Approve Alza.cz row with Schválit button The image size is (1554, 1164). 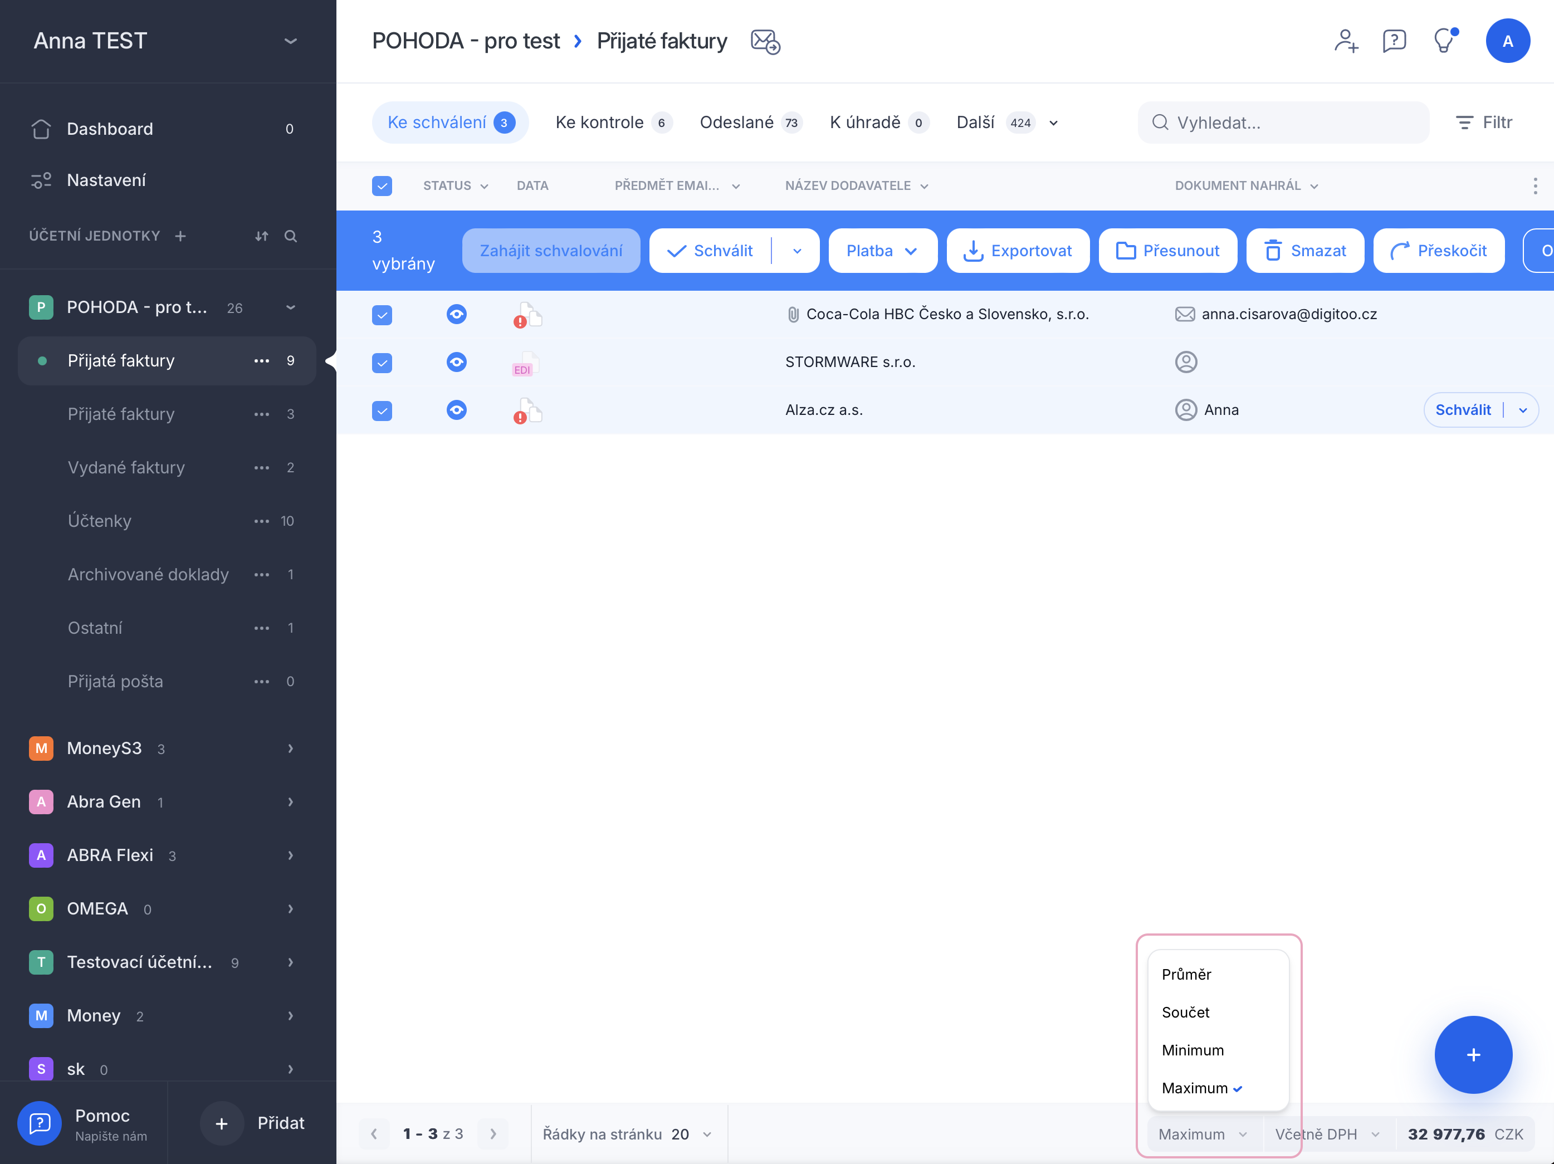pyautogui.click(x=1462, y=409)
